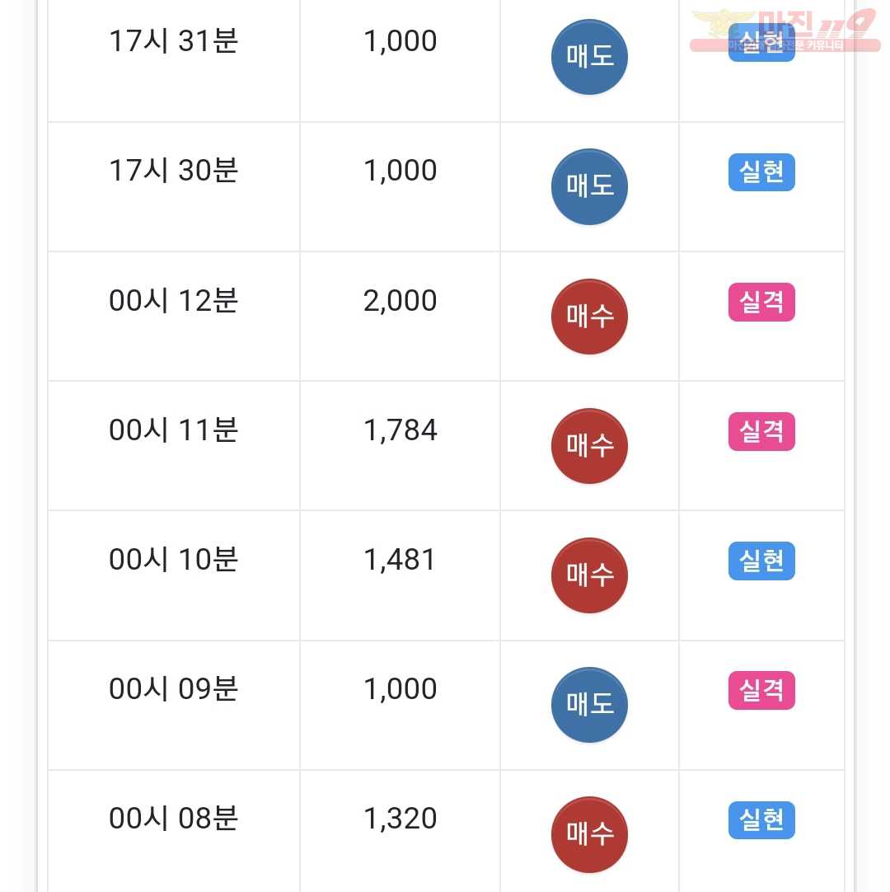Click the red 매수 circle for 00시 11분
890x892 pixels.
coord(589,446)
